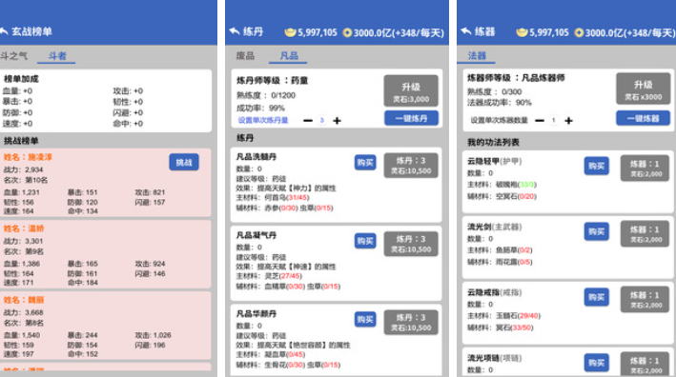The width and height of the screenshot is (676, 377).
Task: Select the 斗者 tab
Action: (57, 56)
